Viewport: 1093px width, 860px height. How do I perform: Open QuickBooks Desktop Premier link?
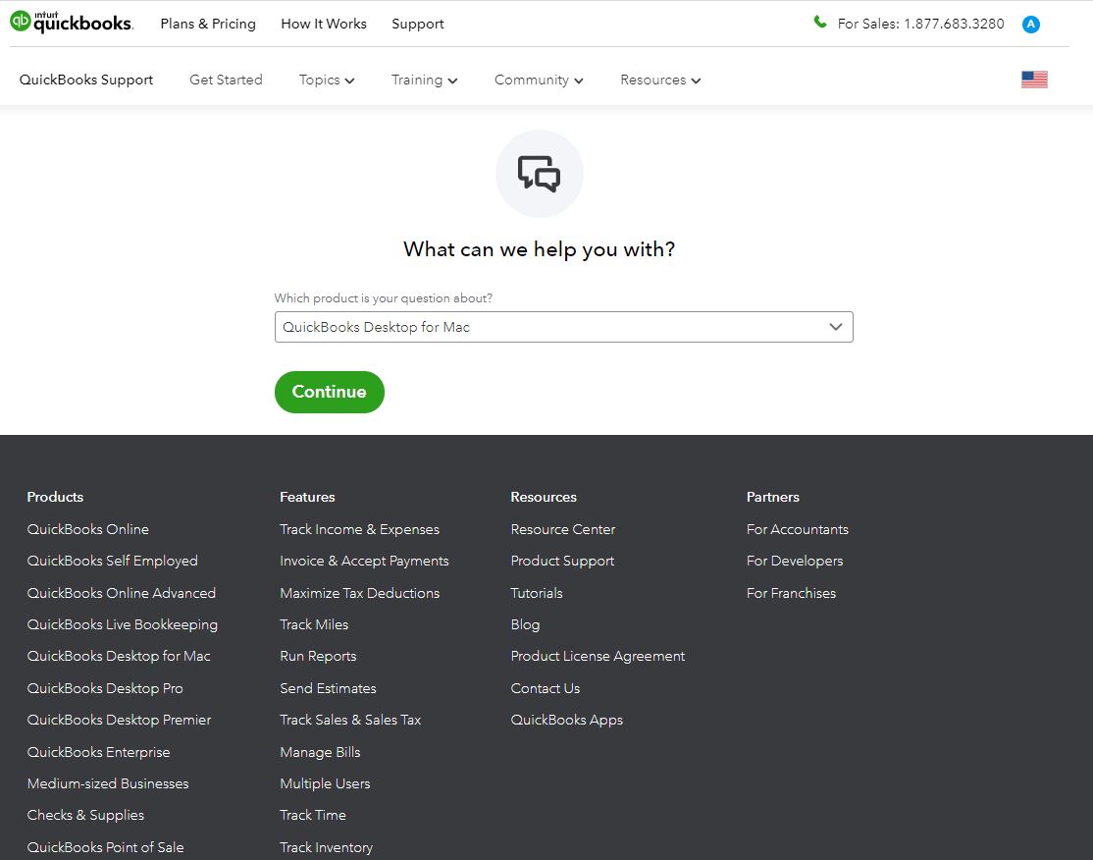tap(119, 720)
